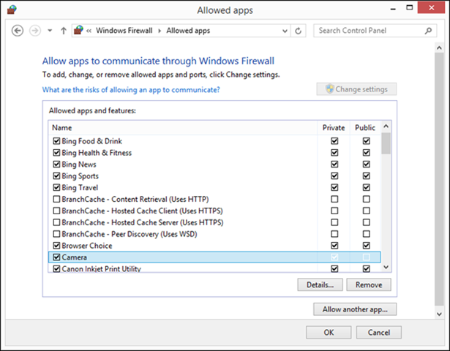The image size is (450, 351).
Task: Select the Bing Sports row text
Action: coord(80,176)
